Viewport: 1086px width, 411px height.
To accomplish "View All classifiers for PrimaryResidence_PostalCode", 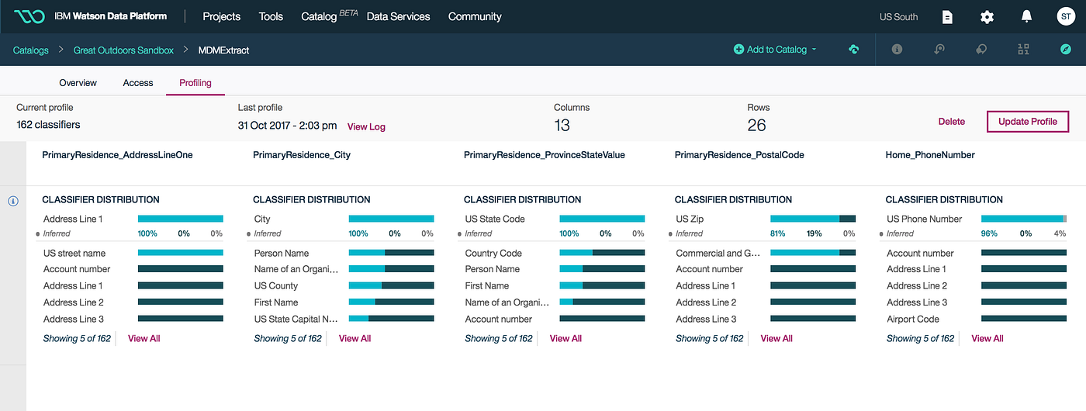I will pos(776,338).
